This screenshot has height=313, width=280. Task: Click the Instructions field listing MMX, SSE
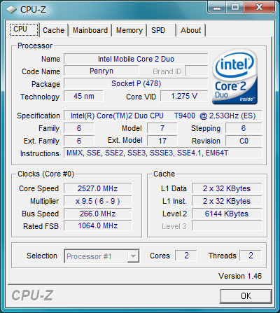pyautogui.click(x=163, y=153)
